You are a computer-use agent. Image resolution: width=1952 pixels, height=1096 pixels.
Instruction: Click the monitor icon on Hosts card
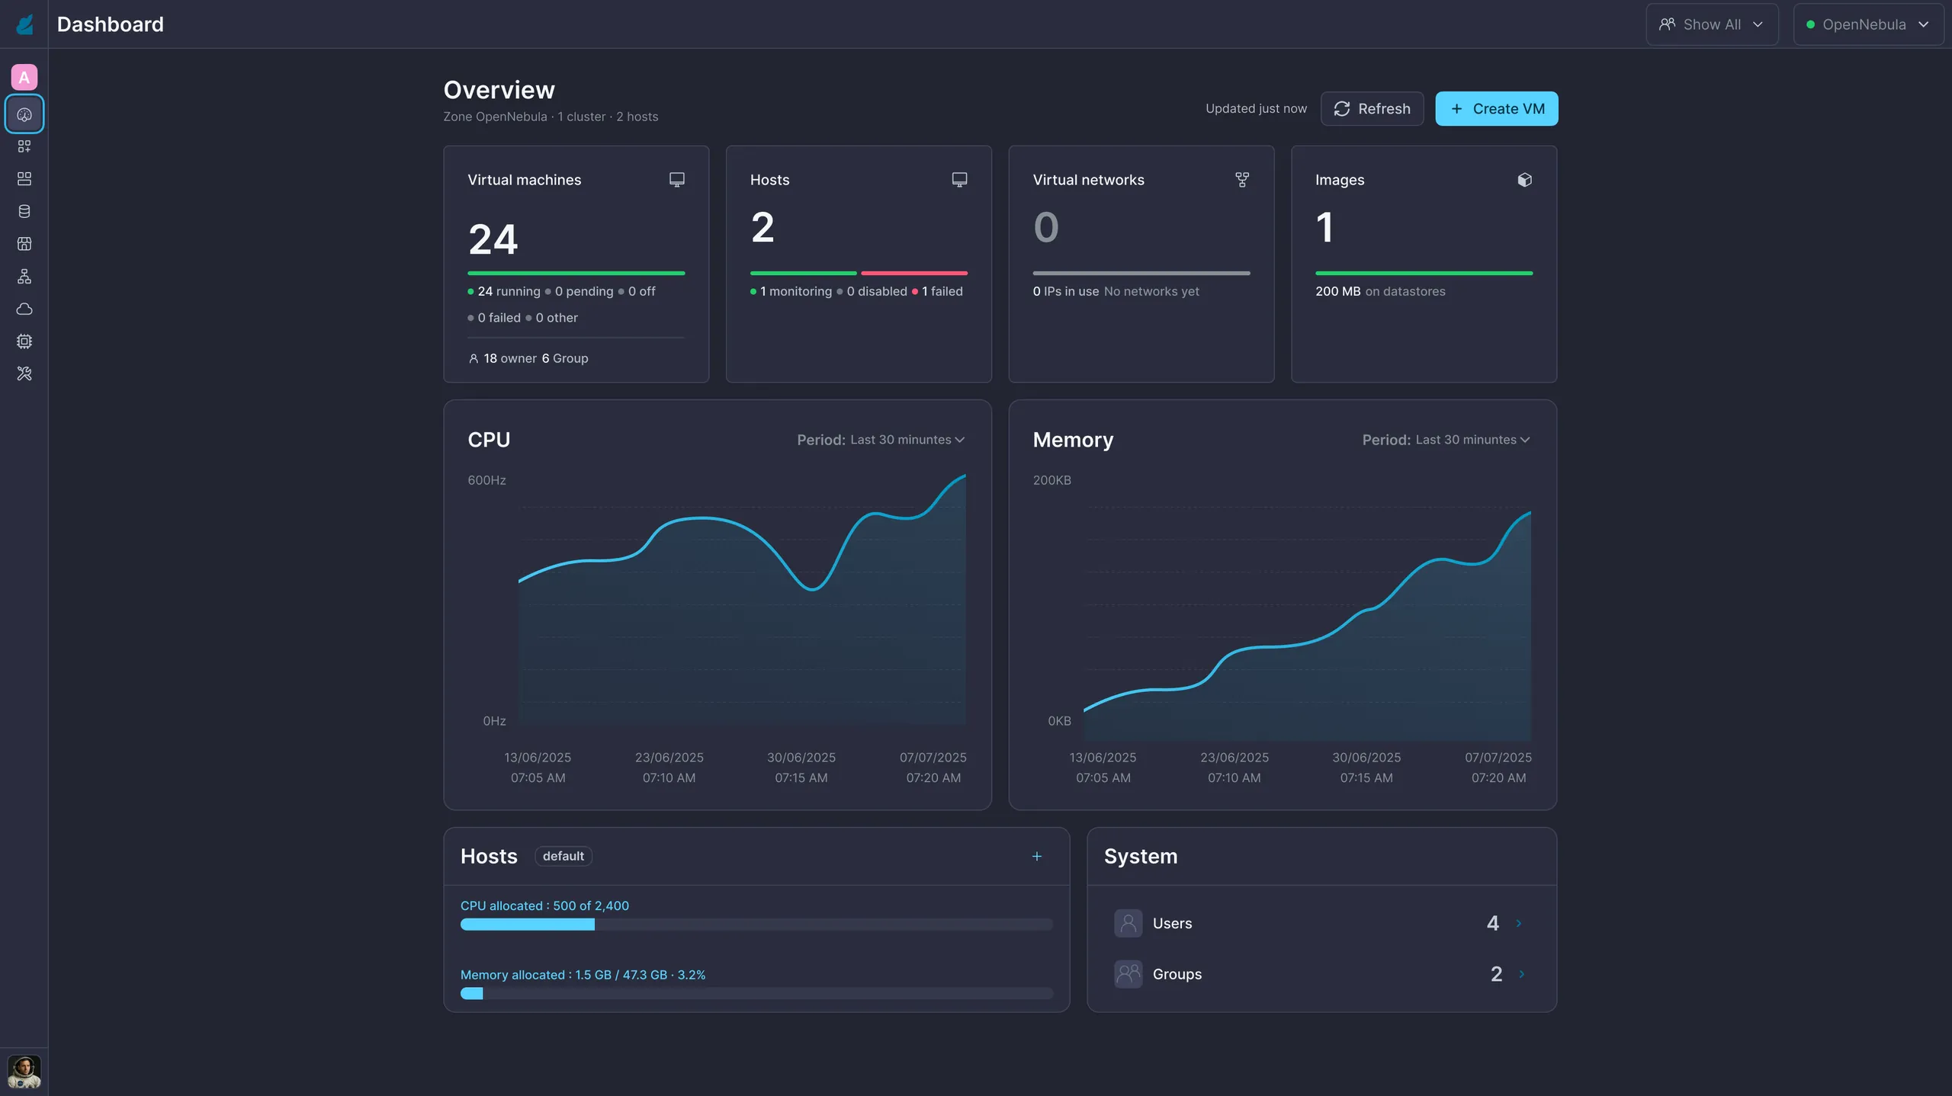pyautogui.click(x=959, y=180)
